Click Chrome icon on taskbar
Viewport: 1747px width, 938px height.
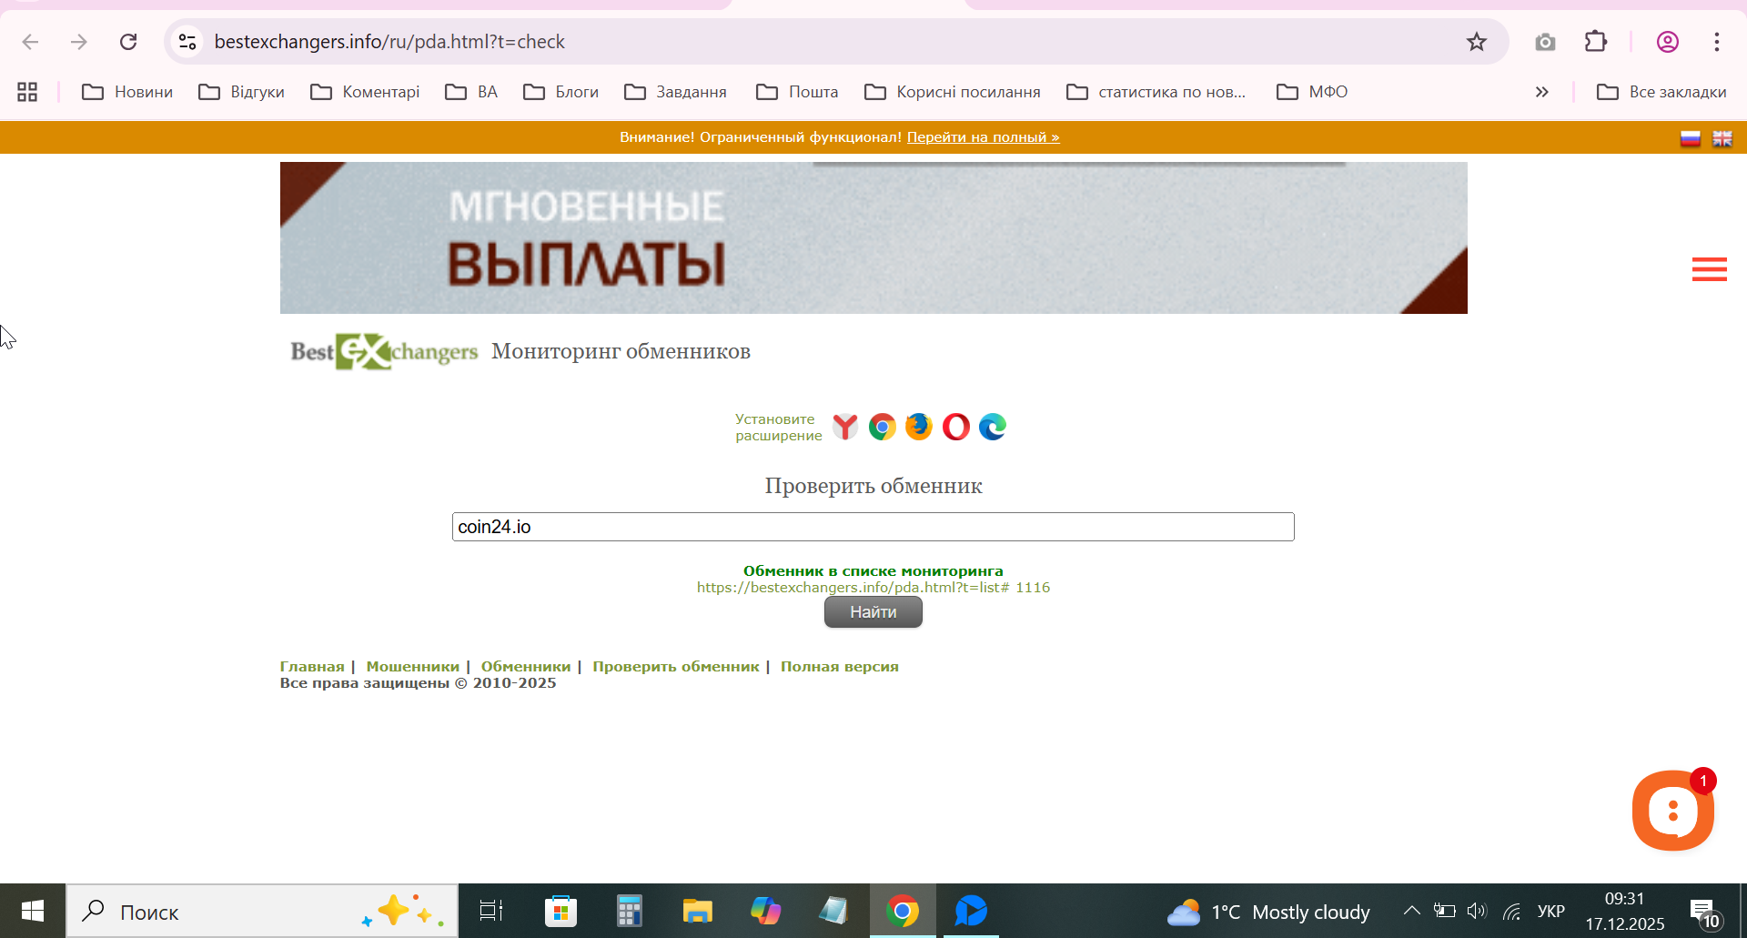click(902, 911)
